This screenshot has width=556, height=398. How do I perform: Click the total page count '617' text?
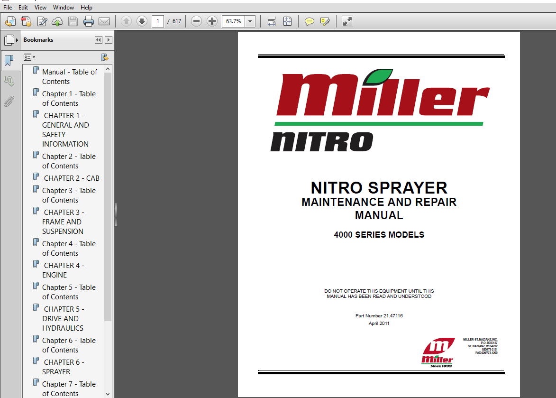click(177, 21)
